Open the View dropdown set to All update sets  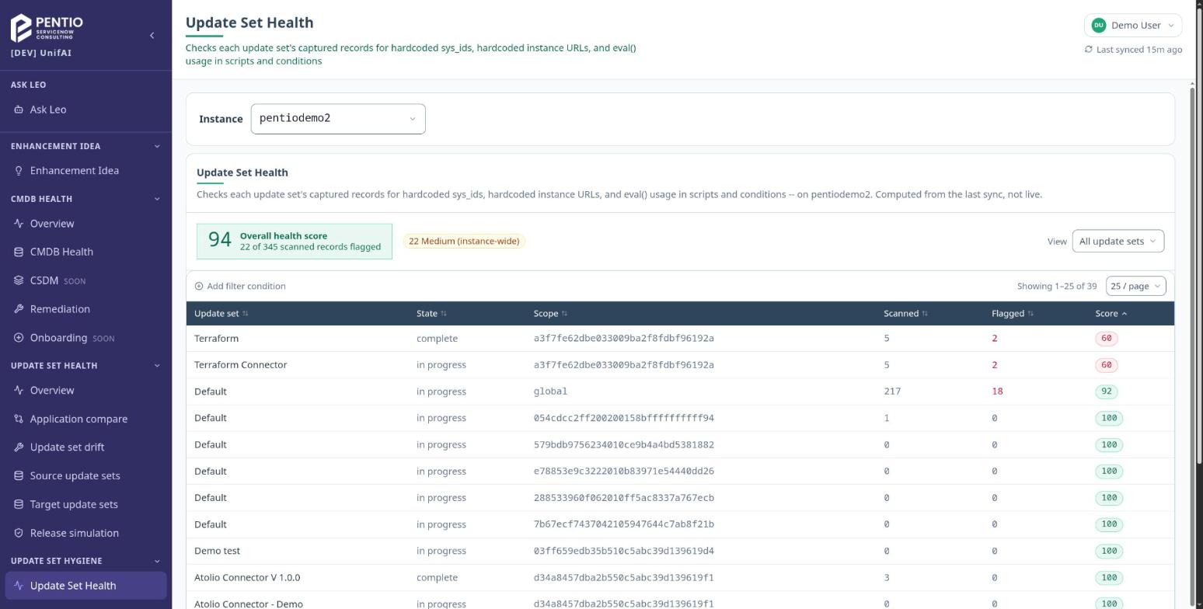[1118, 242]
